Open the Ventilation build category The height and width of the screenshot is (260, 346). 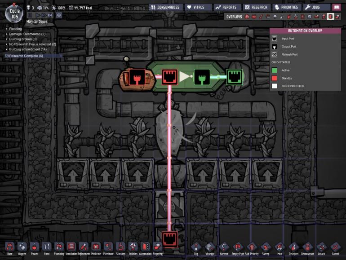point(71,248)
